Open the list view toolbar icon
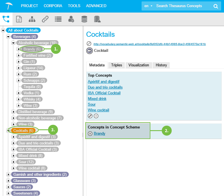Viewport: 224px width, 196px height. coord(58,19)
